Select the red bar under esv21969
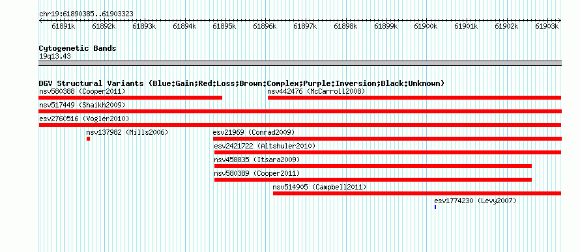 click(x=387, y=139)
